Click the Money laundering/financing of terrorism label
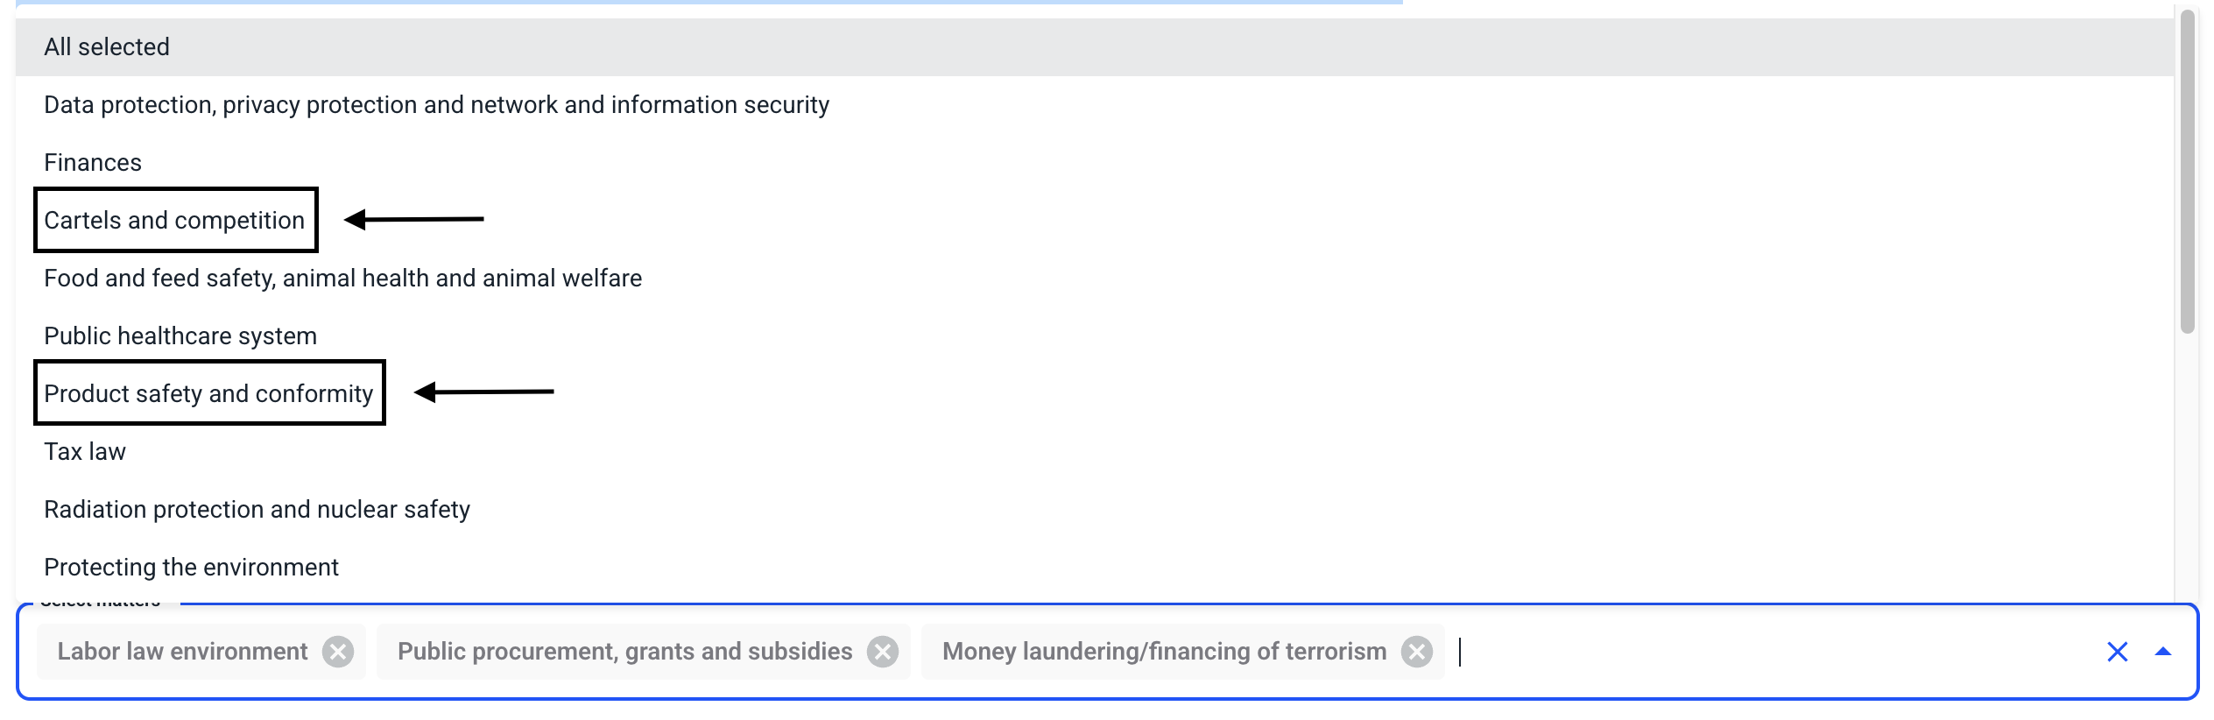Viewport: 2214px width, 720px height. tap(1164, 652)
